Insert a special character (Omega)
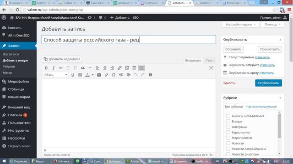 tap(114, 75)
